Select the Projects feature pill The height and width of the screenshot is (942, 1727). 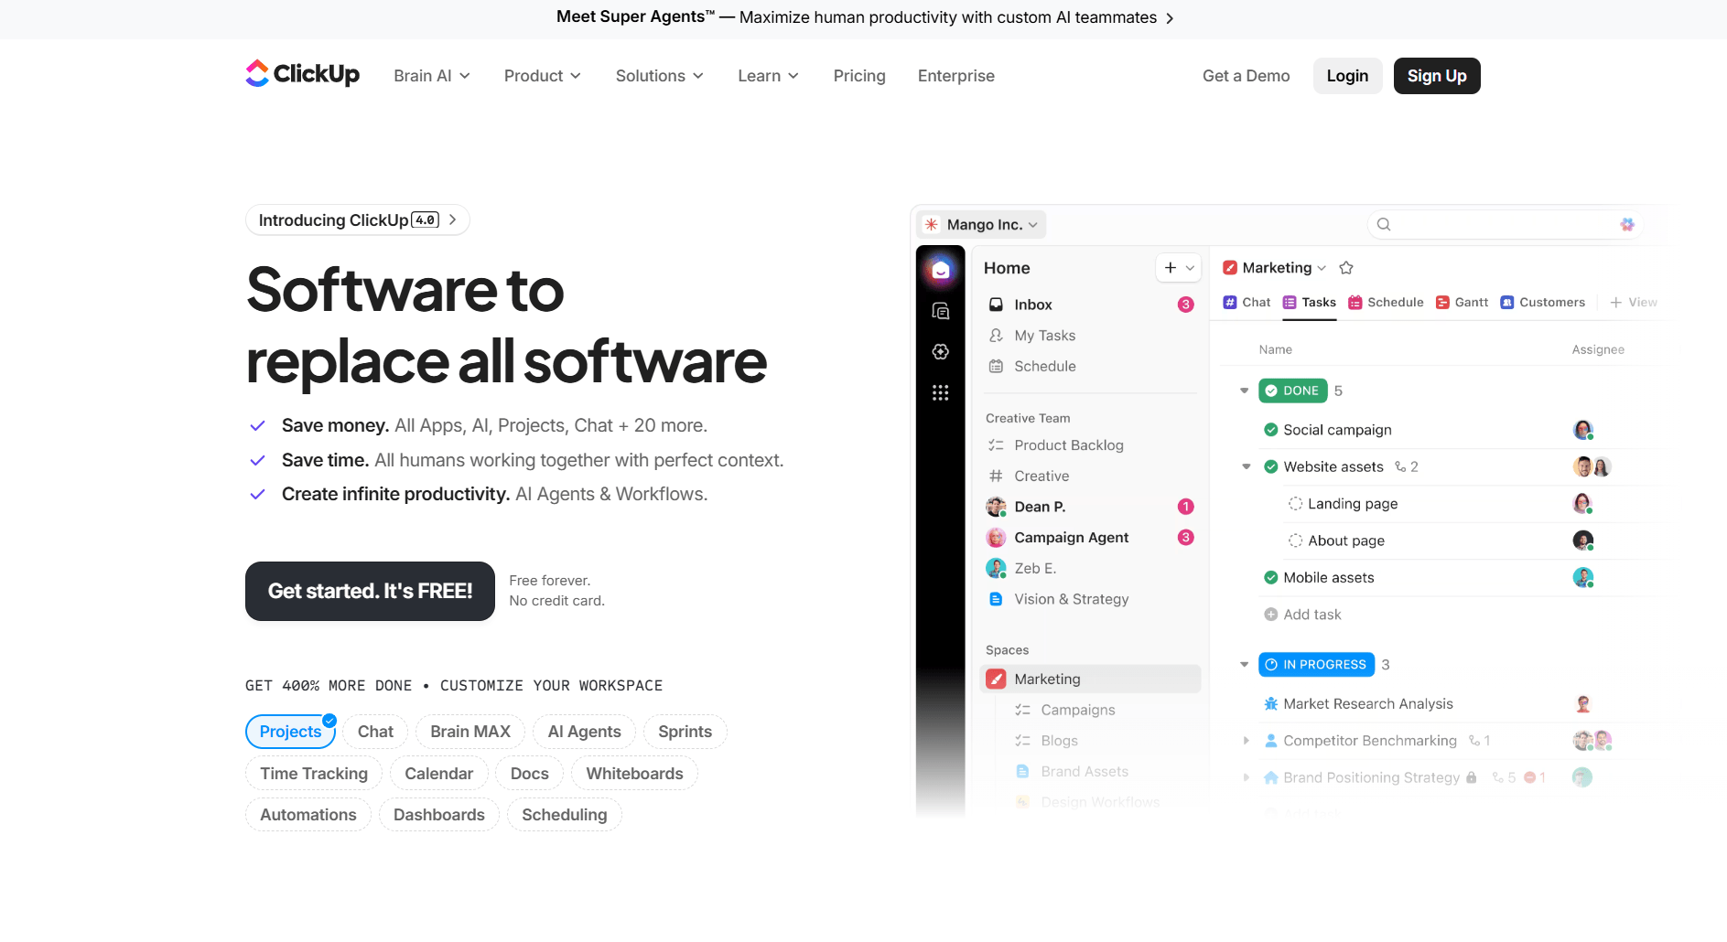click(290, 732)
